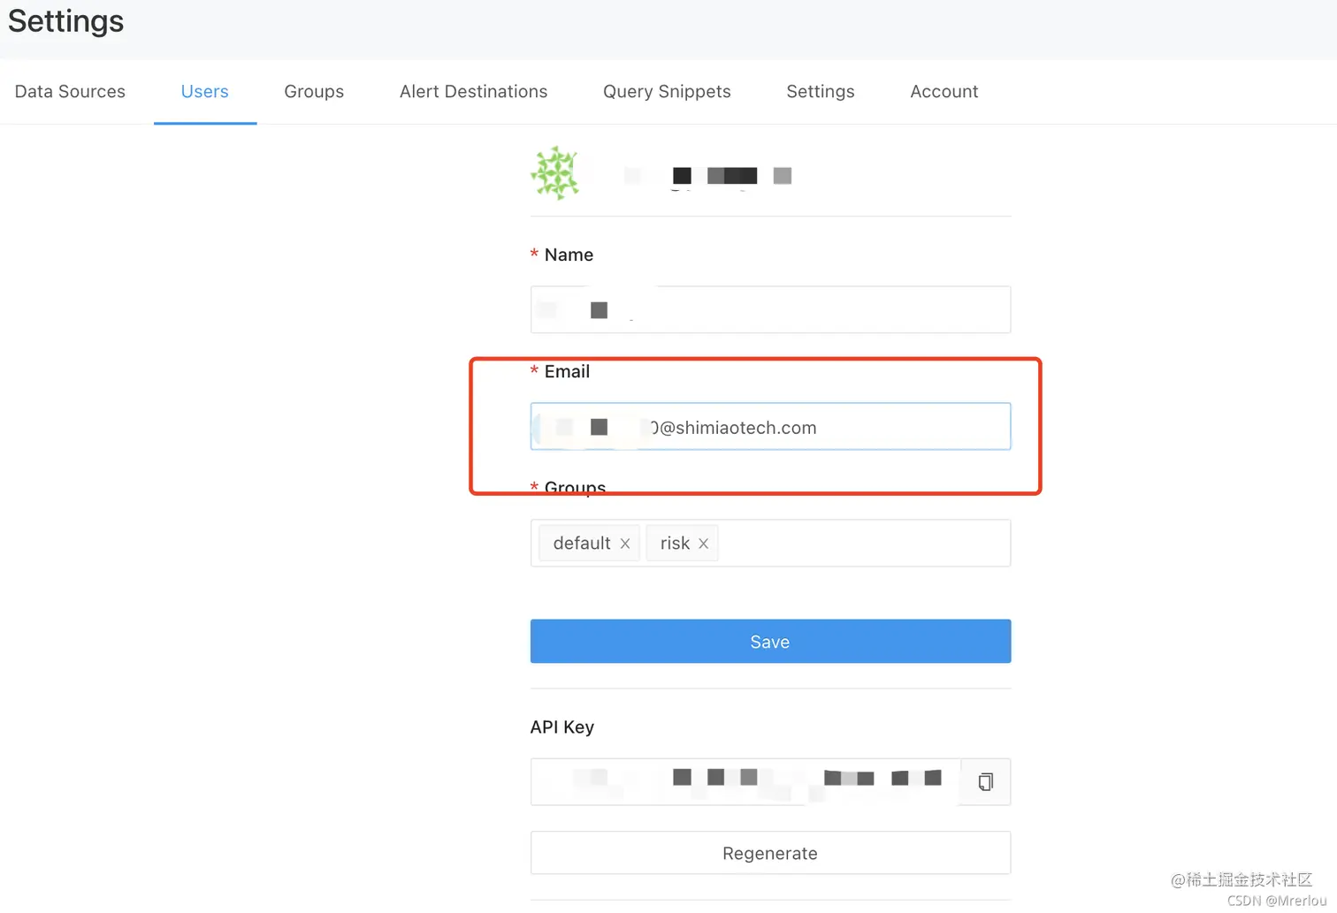The width and height of the screenshot is (1337, 913).
Task: Select the Settings tab
Action: point(821,91)
